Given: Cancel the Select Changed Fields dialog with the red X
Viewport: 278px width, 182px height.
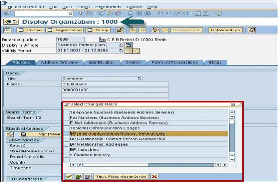Looking at the screenshot, I should click(x=154, y=176).
